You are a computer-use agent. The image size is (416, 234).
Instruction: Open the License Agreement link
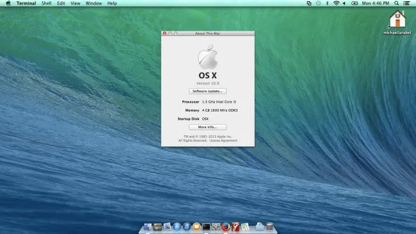pos(223,140)
